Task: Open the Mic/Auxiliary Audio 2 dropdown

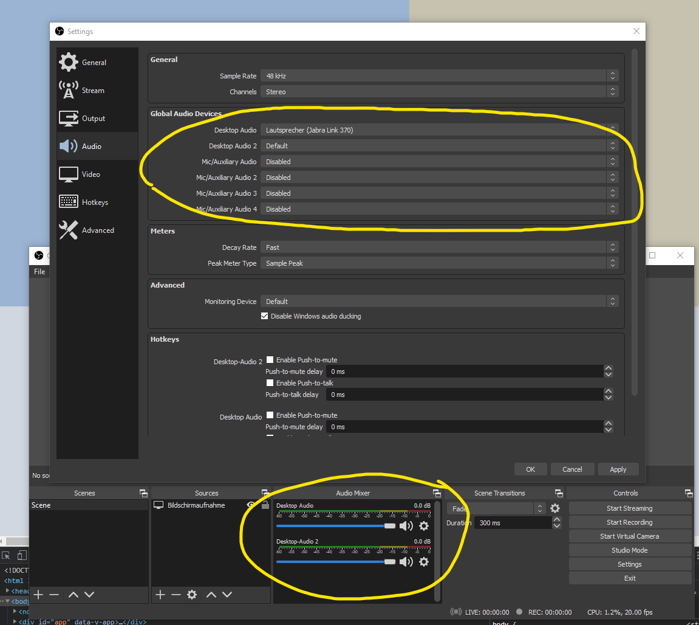Action: [x=439, y=178]
